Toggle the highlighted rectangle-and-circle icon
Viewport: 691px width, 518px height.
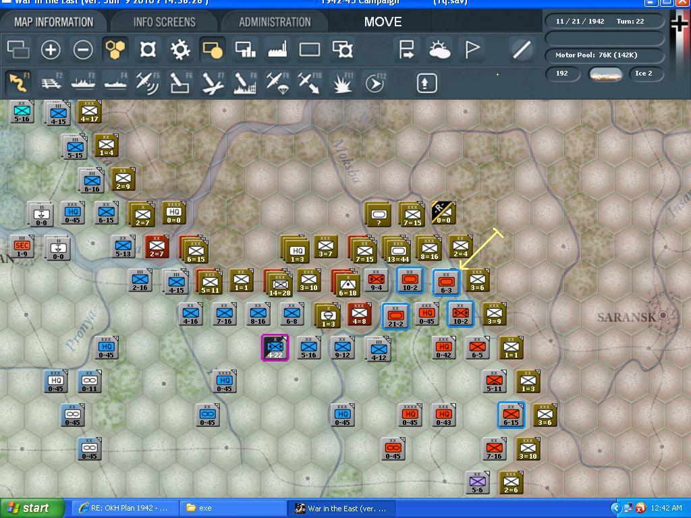213,49
